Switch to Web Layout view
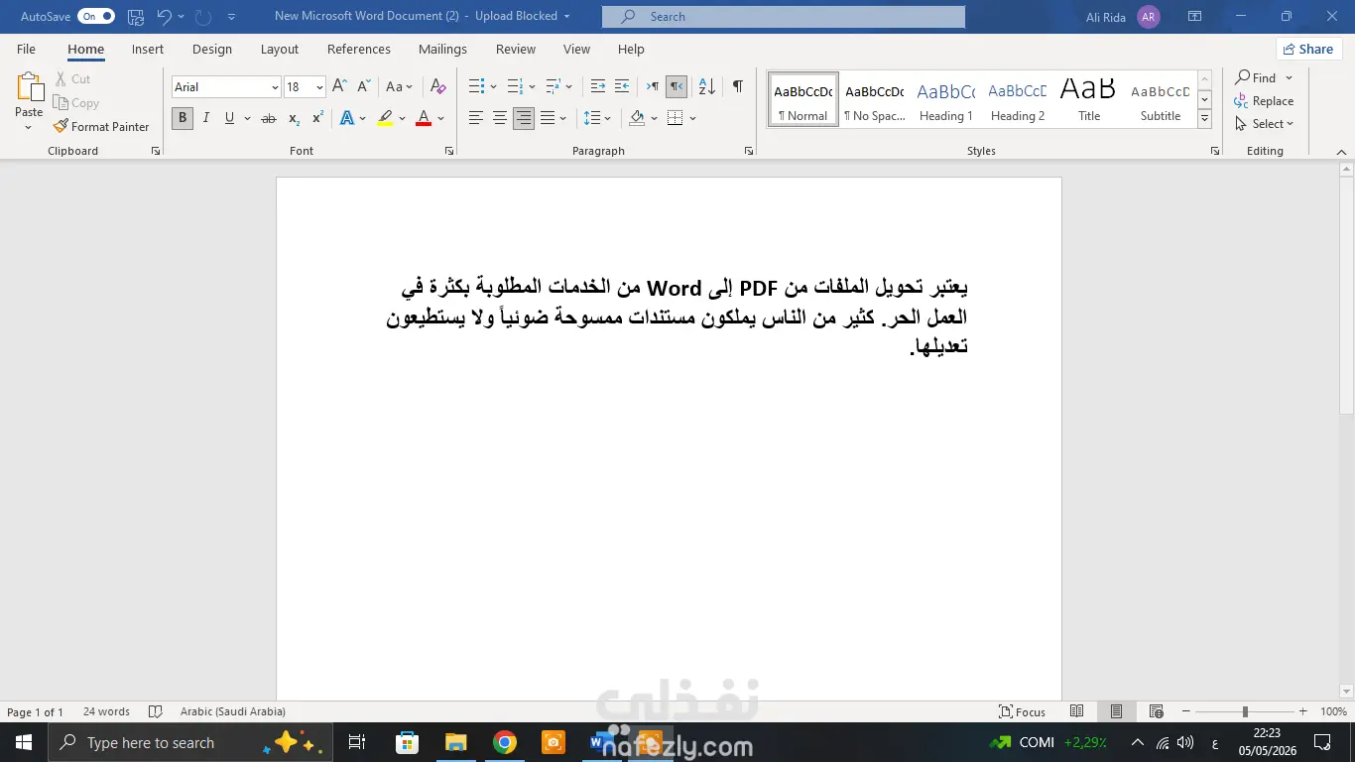 (x=1156, y=711)
